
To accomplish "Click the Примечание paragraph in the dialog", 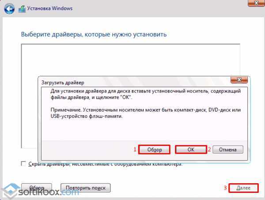I will 145,113.
